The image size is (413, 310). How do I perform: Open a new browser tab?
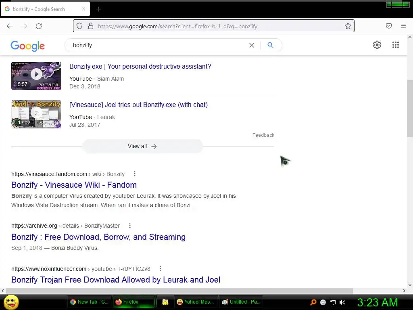98,9
